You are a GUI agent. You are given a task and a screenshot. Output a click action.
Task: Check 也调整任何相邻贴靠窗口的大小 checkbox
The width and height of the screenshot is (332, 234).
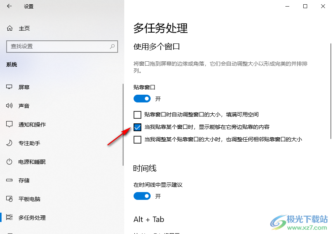coord(137,139)
